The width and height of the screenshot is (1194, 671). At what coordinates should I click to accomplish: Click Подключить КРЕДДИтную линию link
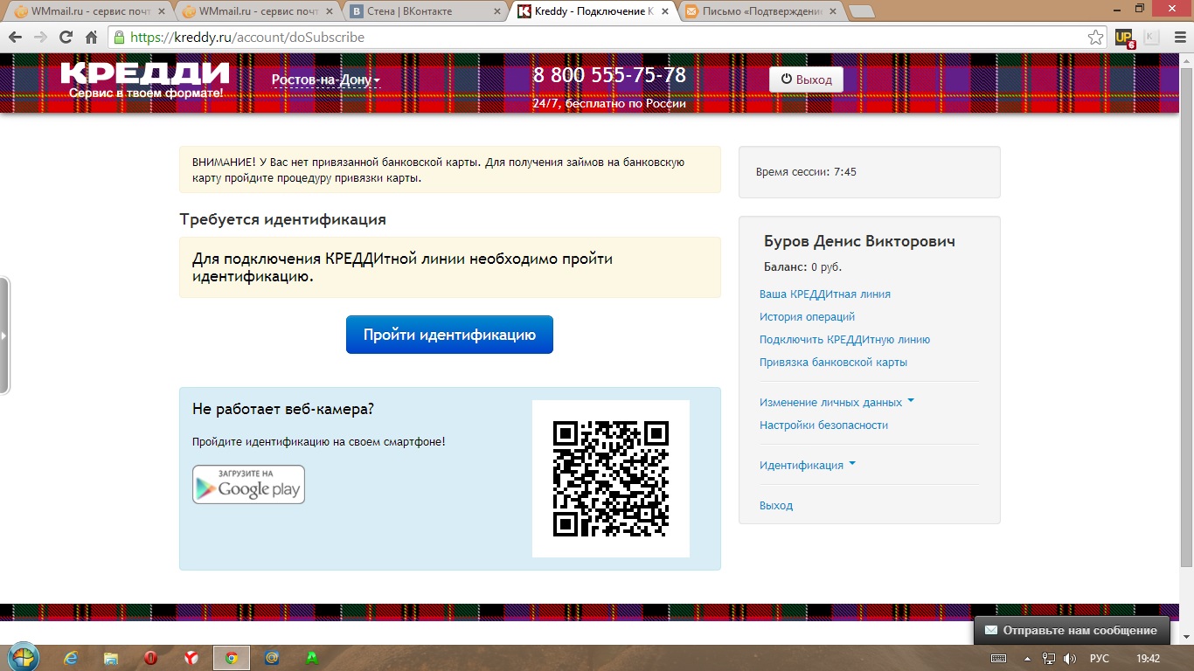coord(844,340)
